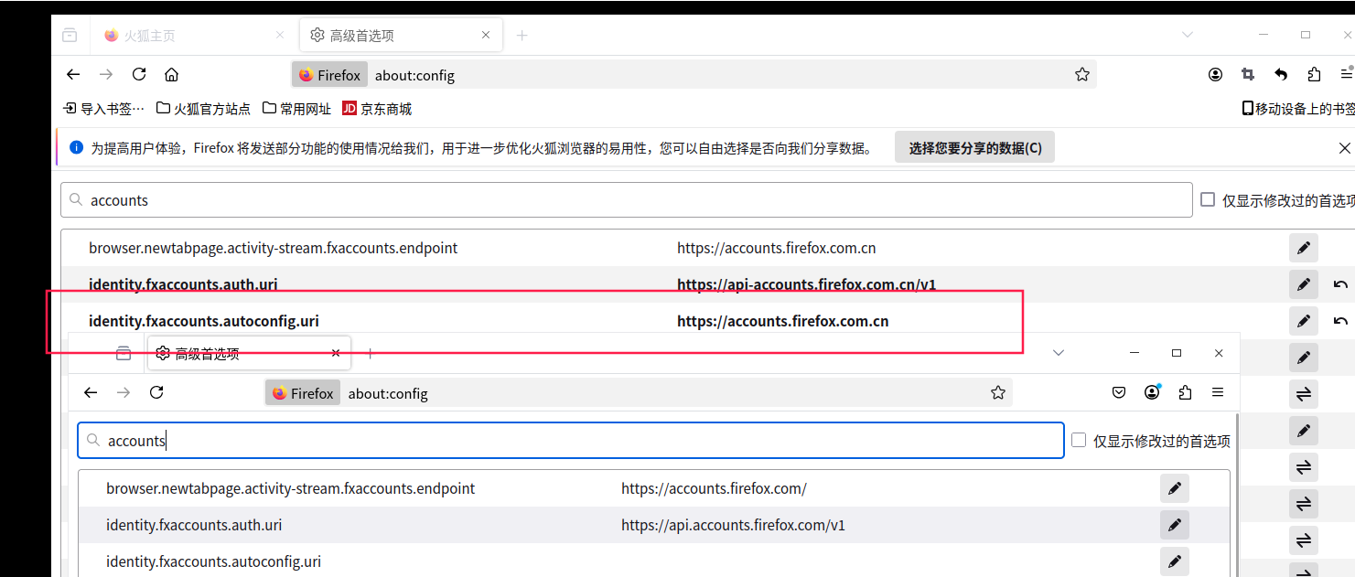Bookmark this page with the background window's star
This screenshot has width=1355, height=577.
[1082, 75]
